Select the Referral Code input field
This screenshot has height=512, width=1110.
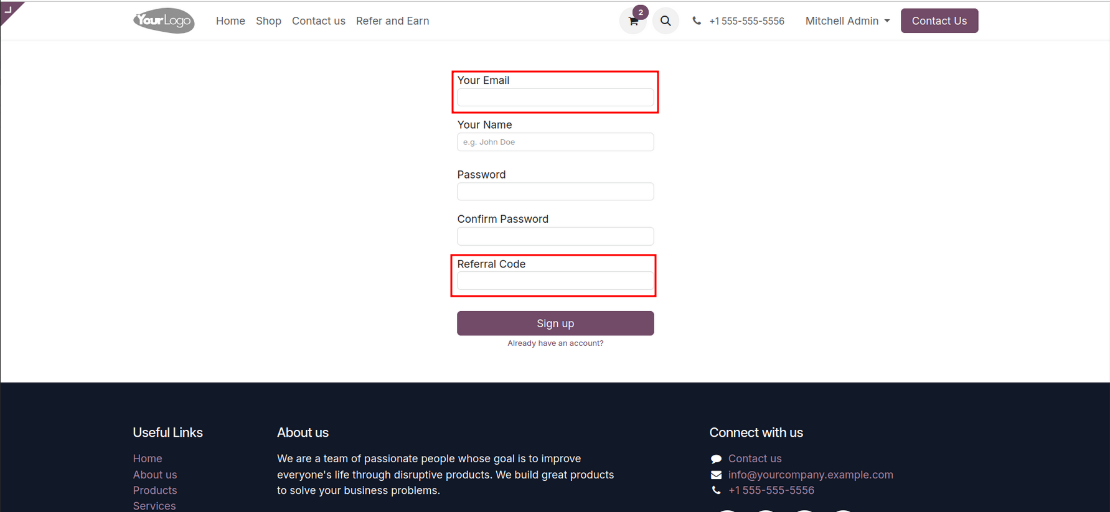[x=555, y=281]
